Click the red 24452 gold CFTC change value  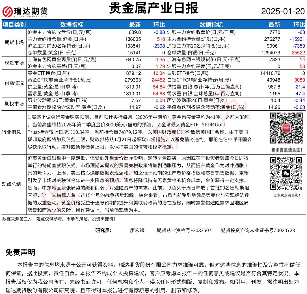(x=158, y=80)
